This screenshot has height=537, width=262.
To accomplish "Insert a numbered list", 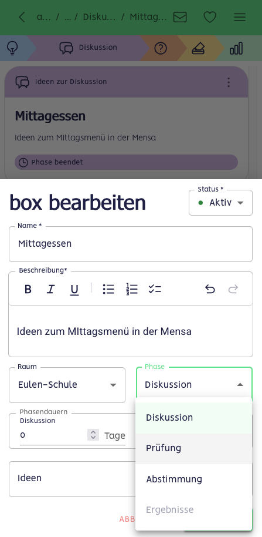I will (131, 290).
